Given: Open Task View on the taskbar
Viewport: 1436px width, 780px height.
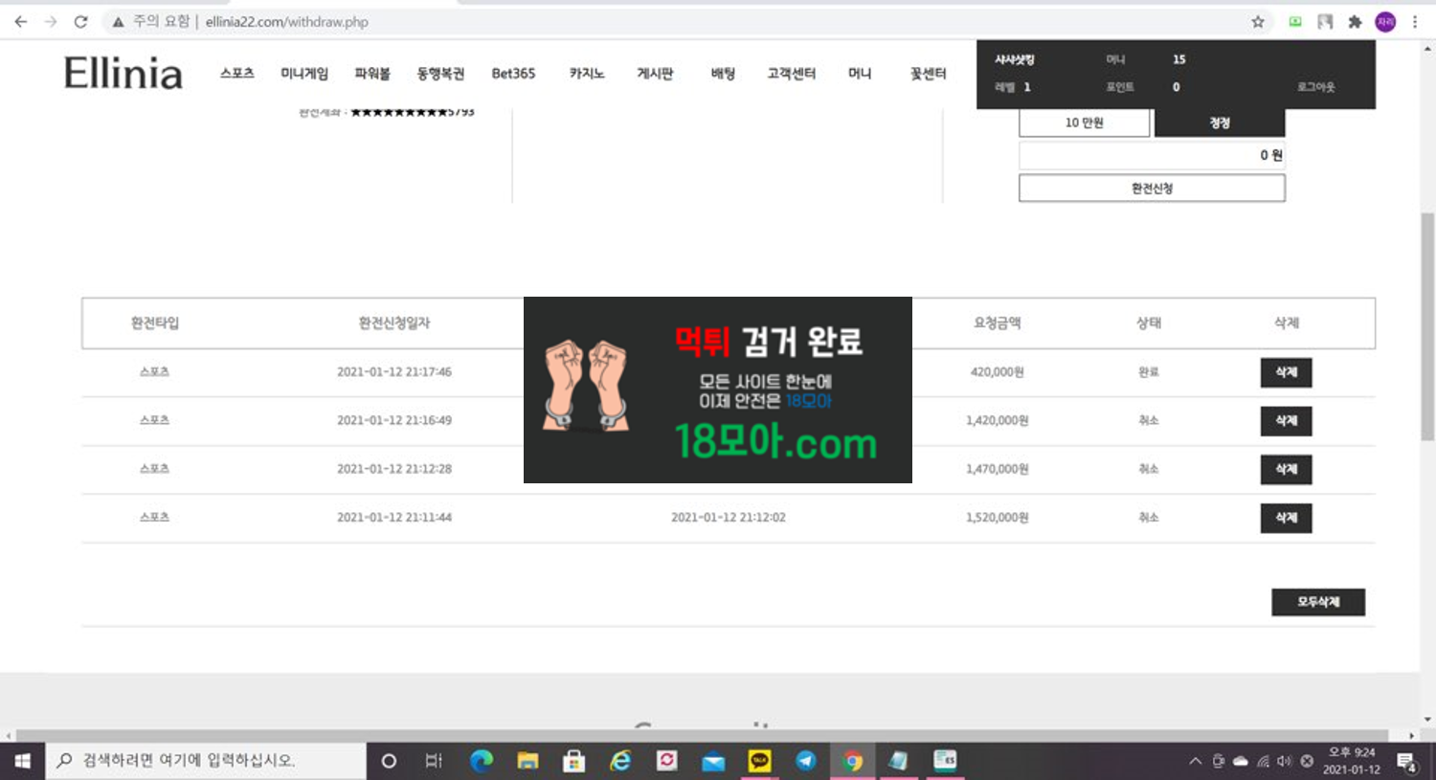Looking at the screenshot, I should tap(434, 761).
